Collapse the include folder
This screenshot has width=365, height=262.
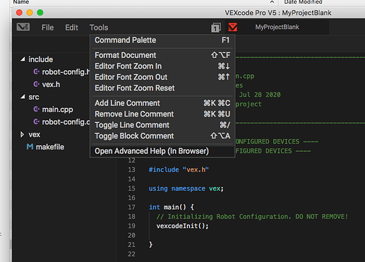click(x=23, y=59)
